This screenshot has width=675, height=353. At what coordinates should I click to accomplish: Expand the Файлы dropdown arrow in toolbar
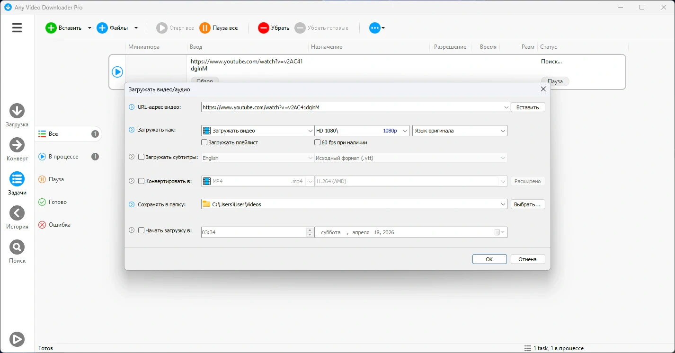click(x=136, y=28)
